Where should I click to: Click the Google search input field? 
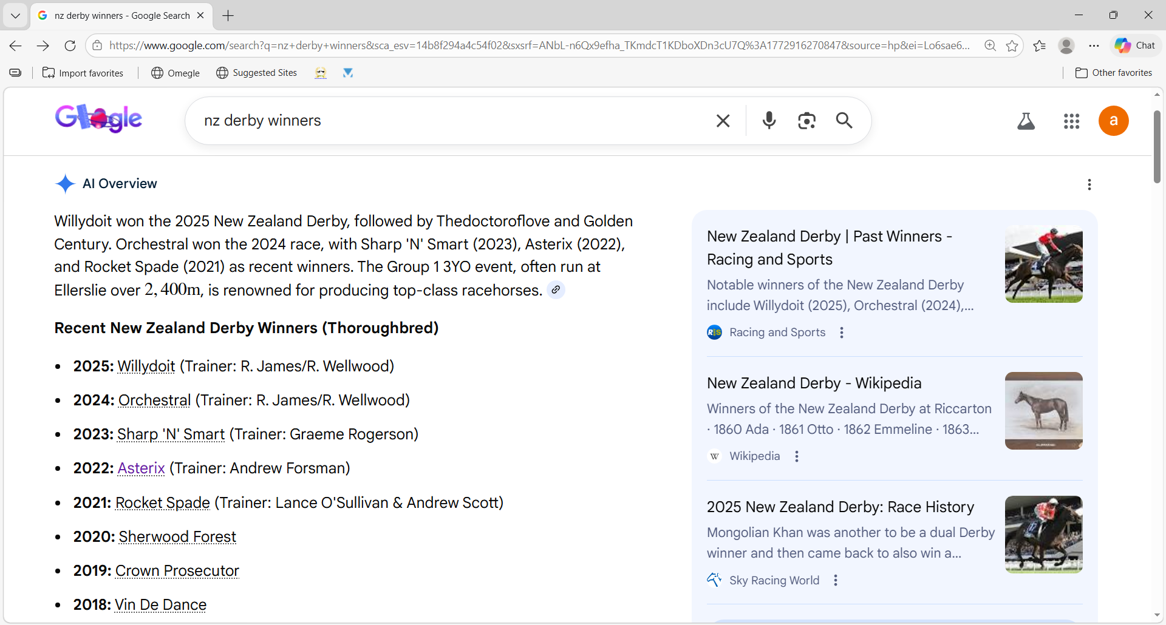[449, 121]
